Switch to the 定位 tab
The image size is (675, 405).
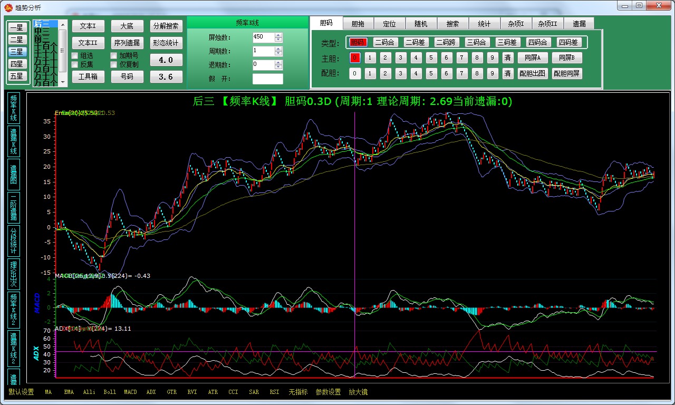[x=389, y=24]
